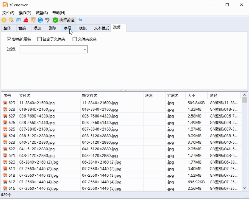Uncheck 忽略扩展名 checkbox
The width and height of the screenshot is (249, 199).
coord(9,39)
